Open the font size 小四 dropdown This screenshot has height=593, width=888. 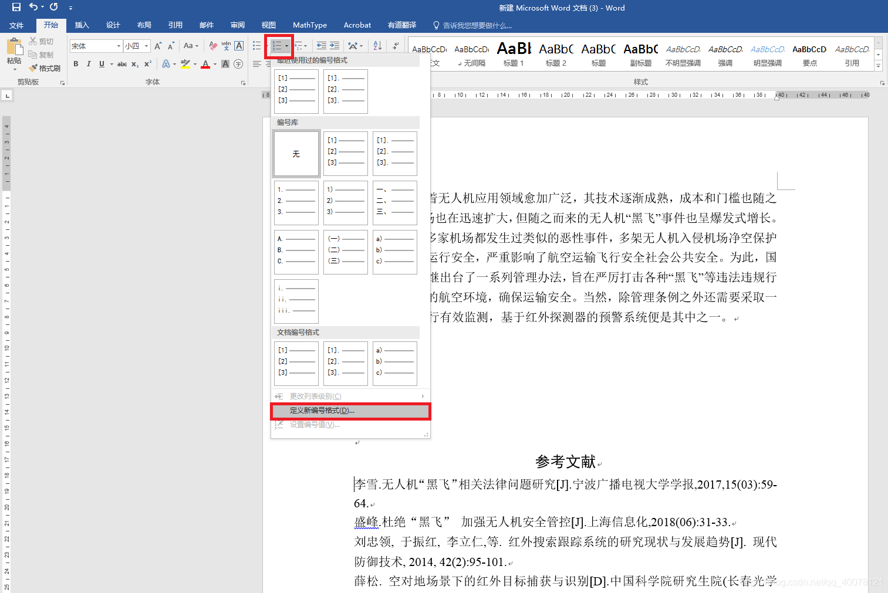[146, 46]
